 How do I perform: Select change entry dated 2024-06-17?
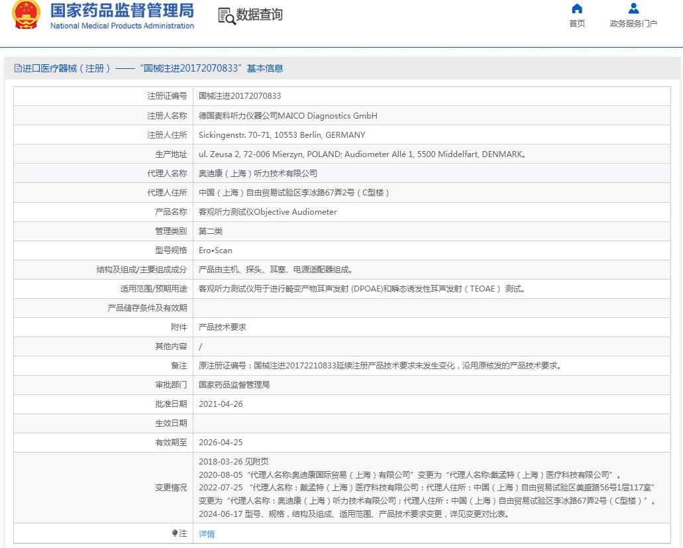click(354, 514)
